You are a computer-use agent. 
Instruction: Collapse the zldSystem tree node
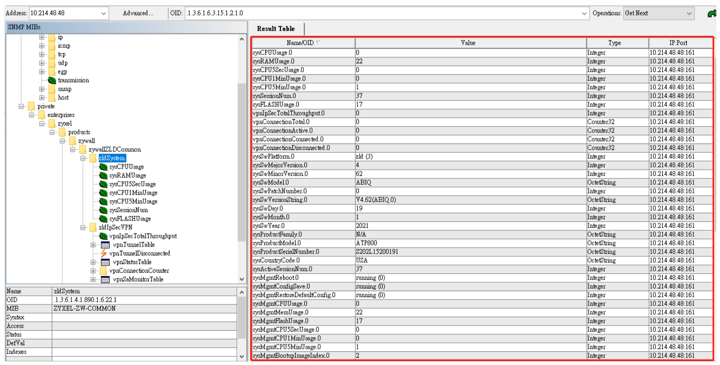(x=83, y=158)
